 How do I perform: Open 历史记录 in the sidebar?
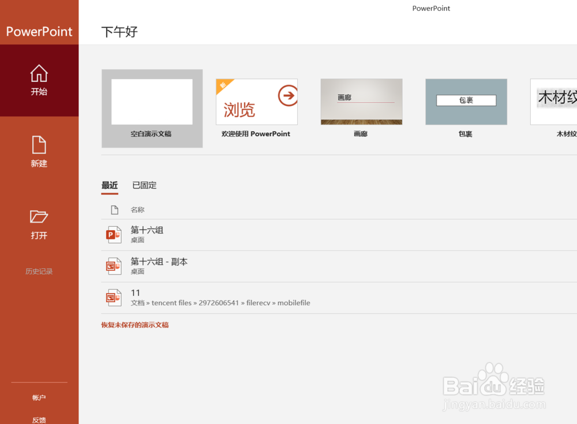click(x=39, y=271)
